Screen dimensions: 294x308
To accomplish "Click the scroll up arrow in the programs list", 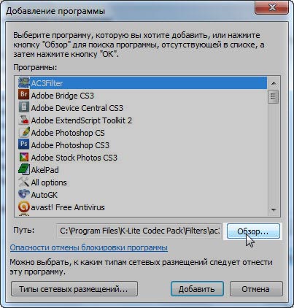I will coord(274,83).
